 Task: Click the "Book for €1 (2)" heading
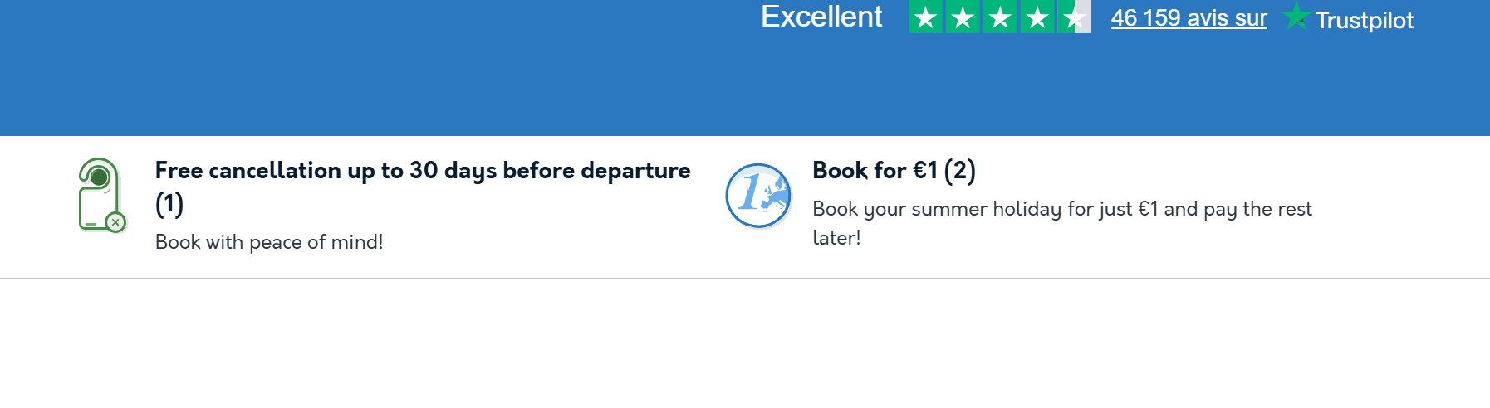894,171
